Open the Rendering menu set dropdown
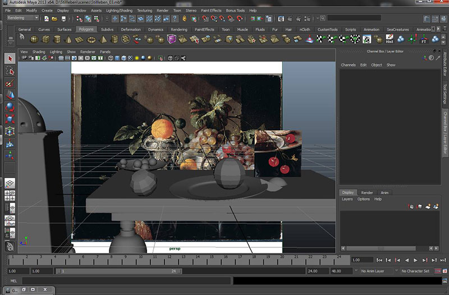 [22, 18]
